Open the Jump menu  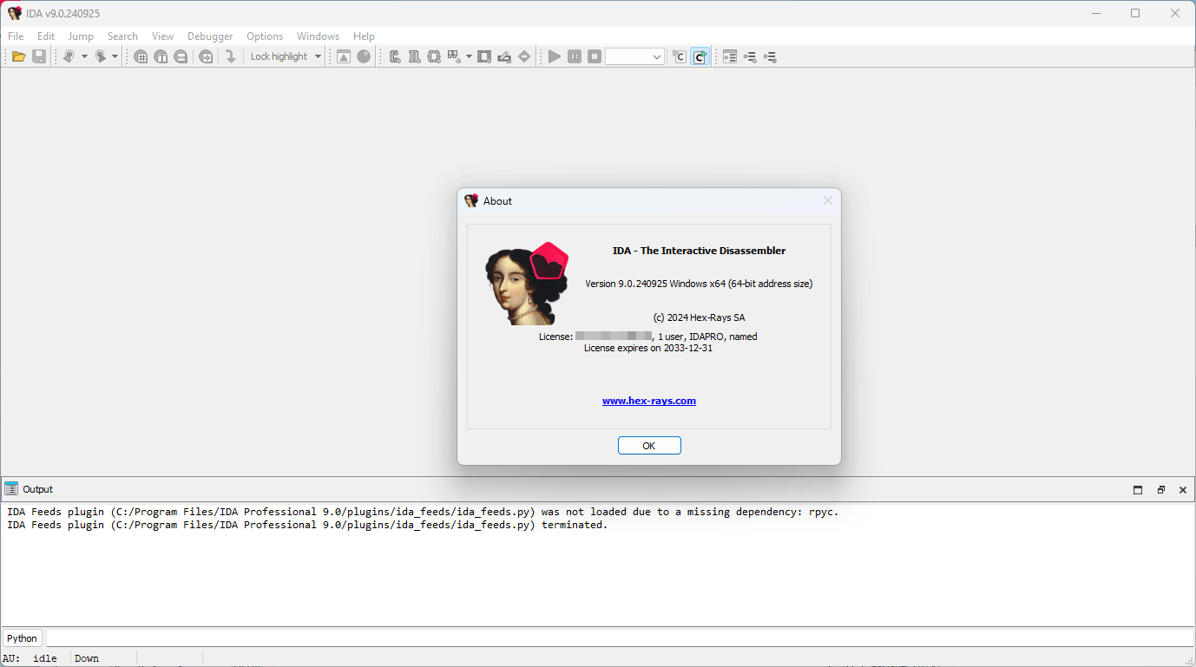pos(81,36)
